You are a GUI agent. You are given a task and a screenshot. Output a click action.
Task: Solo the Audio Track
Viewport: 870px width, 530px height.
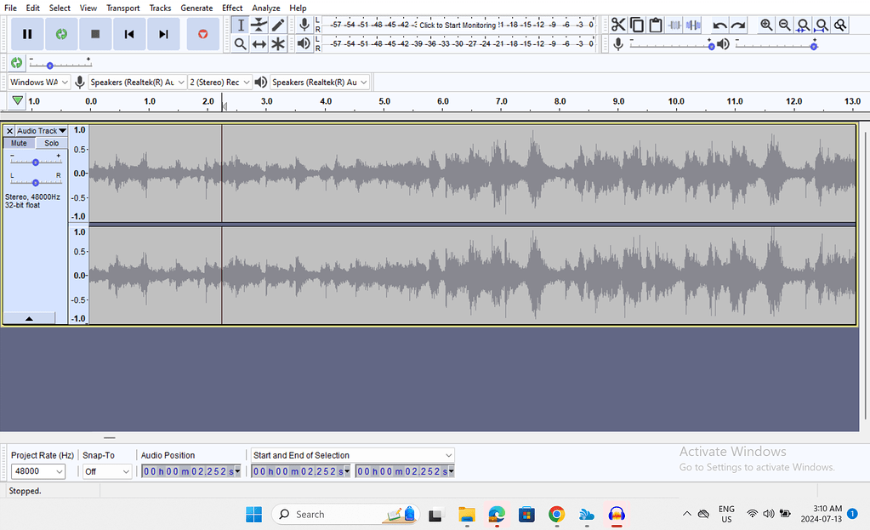point(51,143)
